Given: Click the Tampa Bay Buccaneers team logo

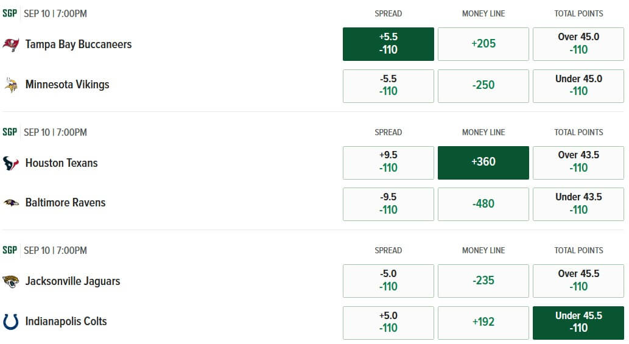Looking at the screenshot, I should click(11, 44).
